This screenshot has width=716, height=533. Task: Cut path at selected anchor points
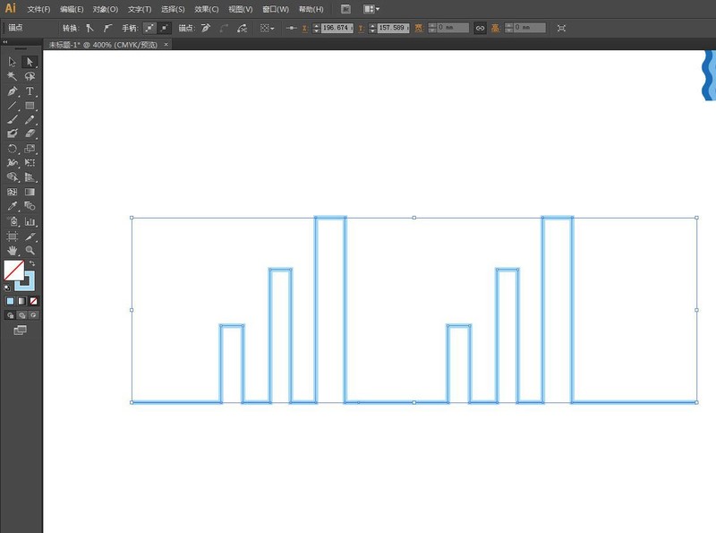tap(242, 29)
